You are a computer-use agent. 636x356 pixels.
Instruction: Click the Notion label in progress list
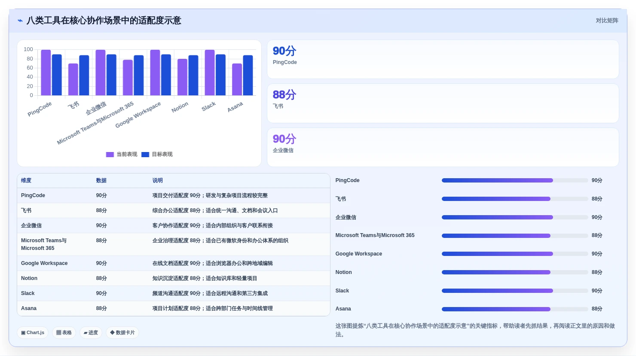(344, 272)
